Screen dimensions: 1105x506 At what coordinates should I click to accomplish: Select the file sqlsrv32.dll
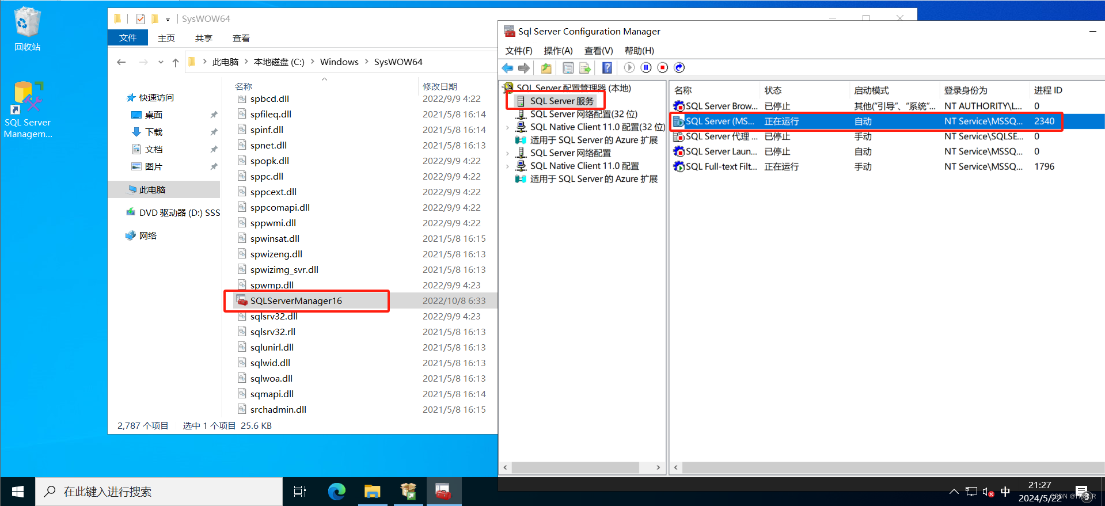(274, 316)
